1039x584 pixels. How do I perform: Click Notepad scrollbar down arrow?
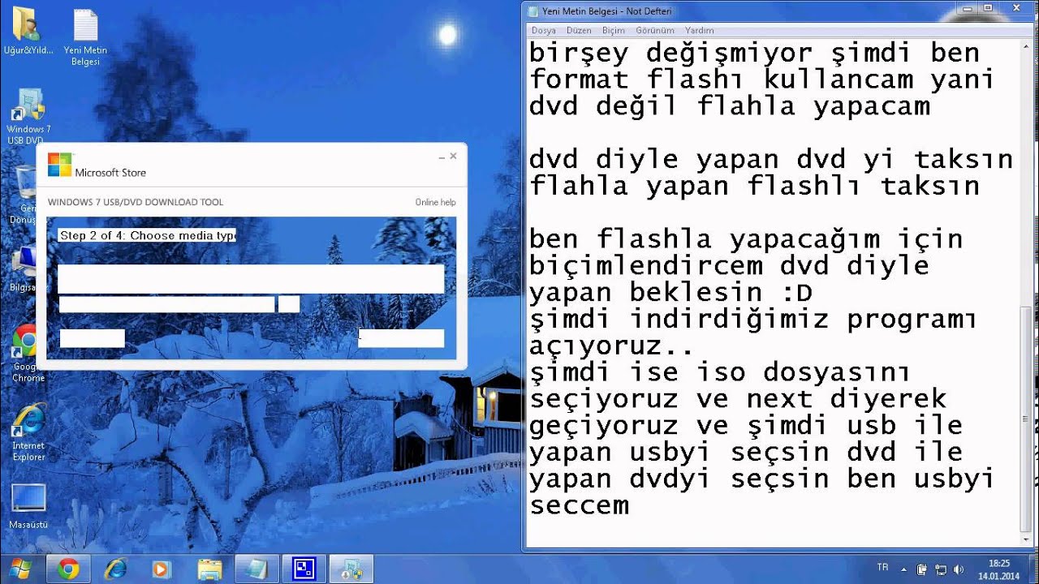tap(1028, 539)
